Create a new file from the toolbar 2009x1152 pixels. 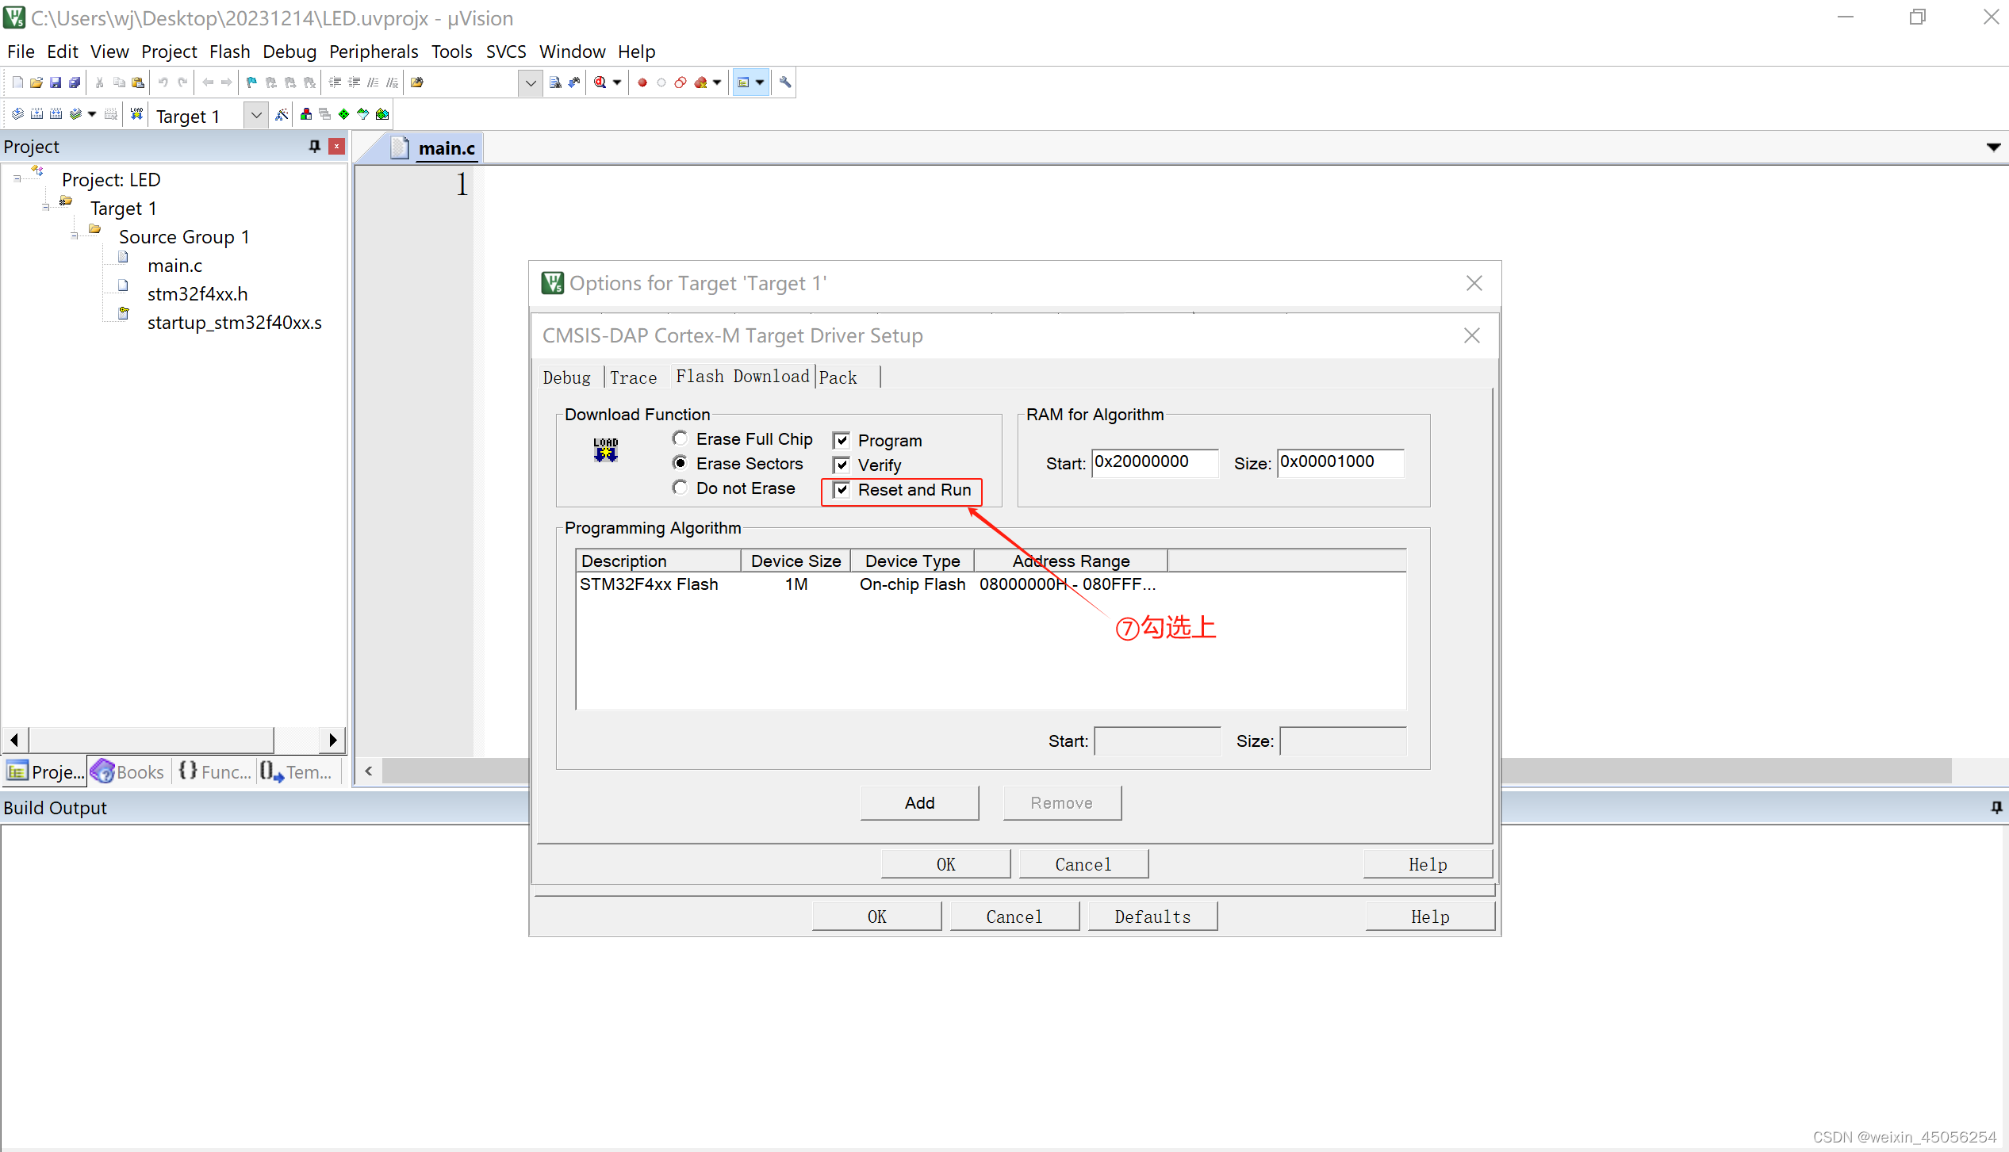coord(17,82)
